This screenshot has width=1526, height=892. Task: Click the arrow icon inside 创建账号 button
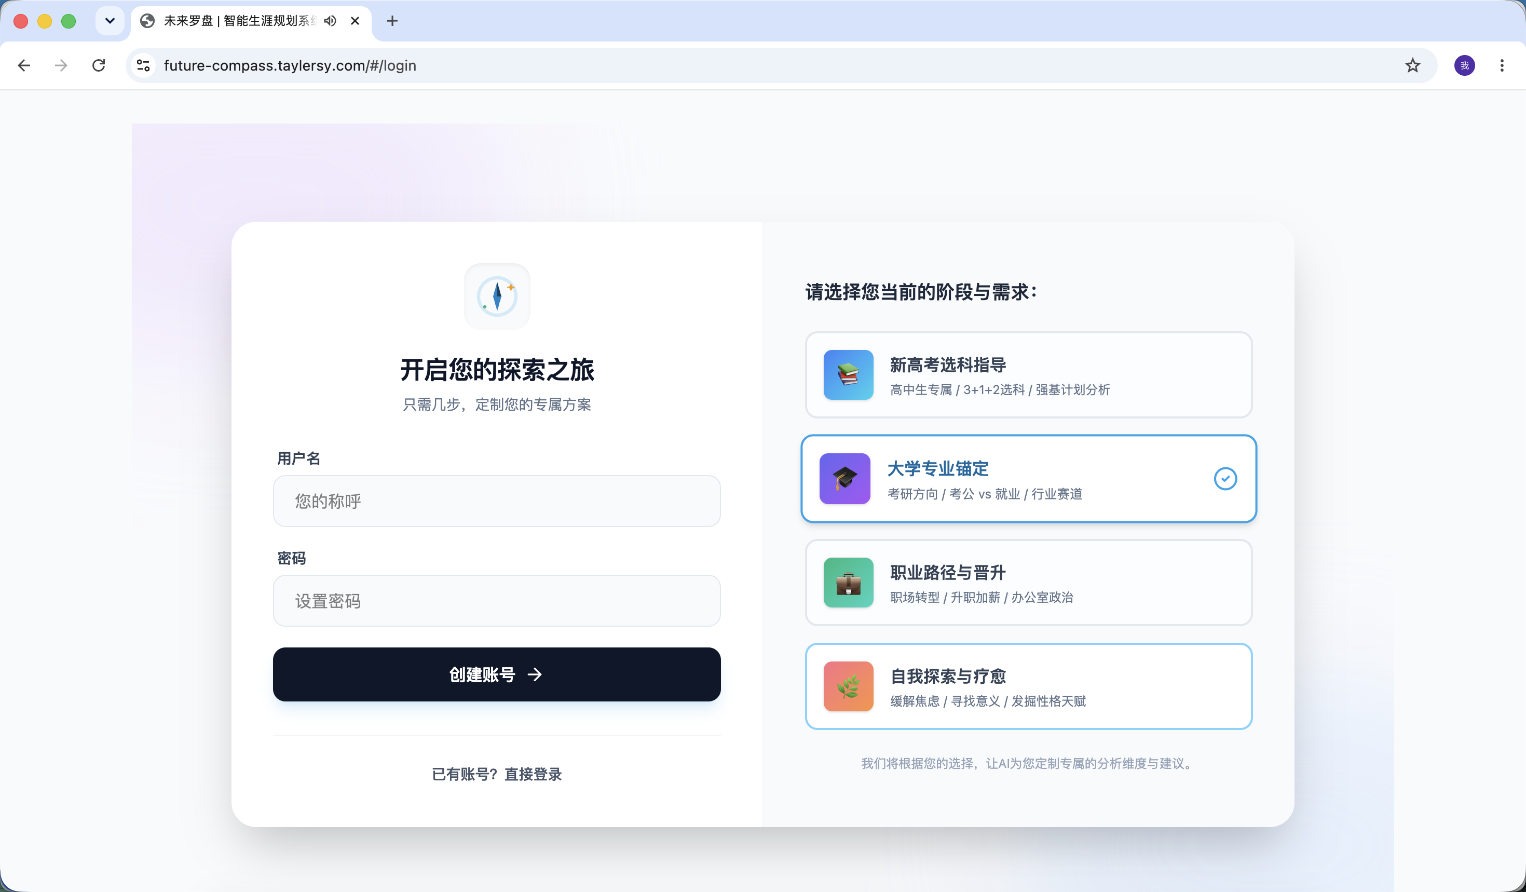click(x=535, y=674)
